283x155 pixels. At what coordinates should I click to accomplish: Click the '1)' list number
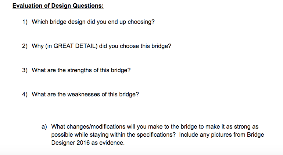pos(25,22)
